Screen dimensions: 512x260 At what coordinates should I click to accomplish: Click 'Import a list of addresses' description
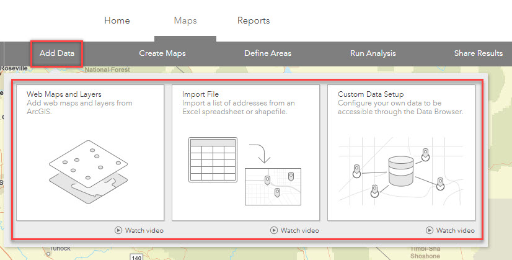click(x=239, y=107)
